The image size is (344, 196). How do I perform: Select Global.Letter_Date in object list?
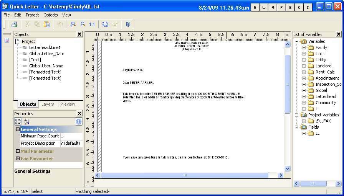[x=46, y=54]
